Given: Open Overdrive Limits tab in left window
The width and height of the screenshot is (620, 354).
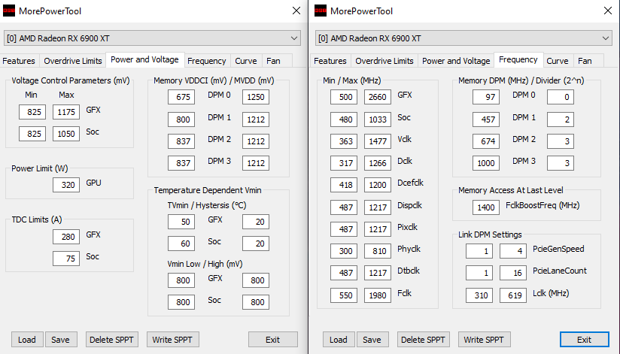Looking at the screenshot, I should (x=73, y=61).
